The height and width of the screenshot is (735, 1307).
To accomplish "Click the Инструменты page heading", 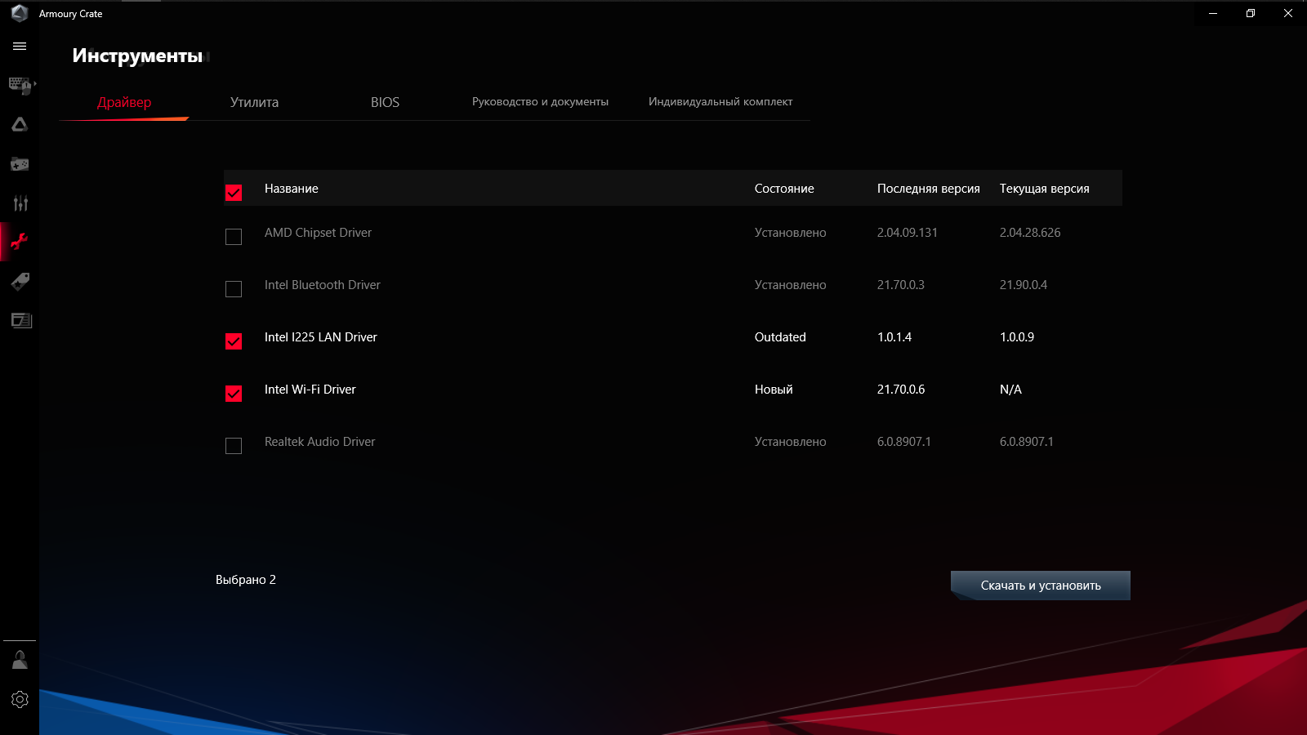I will click(x=137, y=56).
